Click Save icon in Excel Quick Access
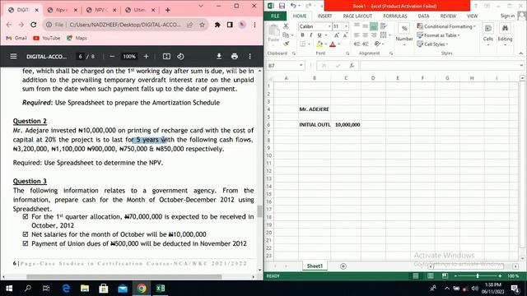Viewport: 527px width, 296px height. point(282,6)
